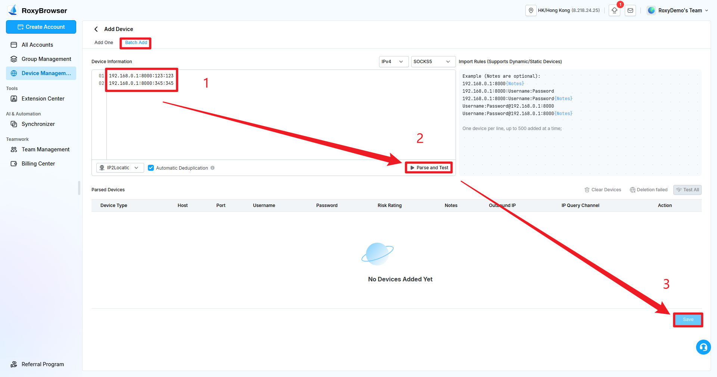The height and width of the screenshot is (377, 717).
Task: Go to Team Management
Action: (x=41, y=149)
